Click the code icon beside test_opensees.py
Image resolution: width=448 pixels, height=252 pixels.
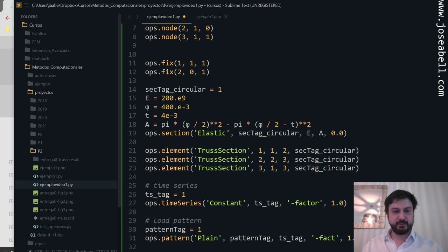click(x=35, y=227)
